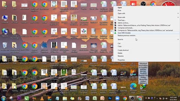180x101 pixels.
Task: Open Microsoft Word from taskbar
Action: 87,98
